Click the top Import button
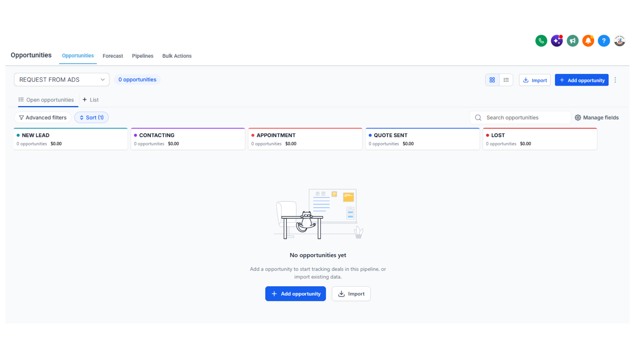 tap(535, 80)
